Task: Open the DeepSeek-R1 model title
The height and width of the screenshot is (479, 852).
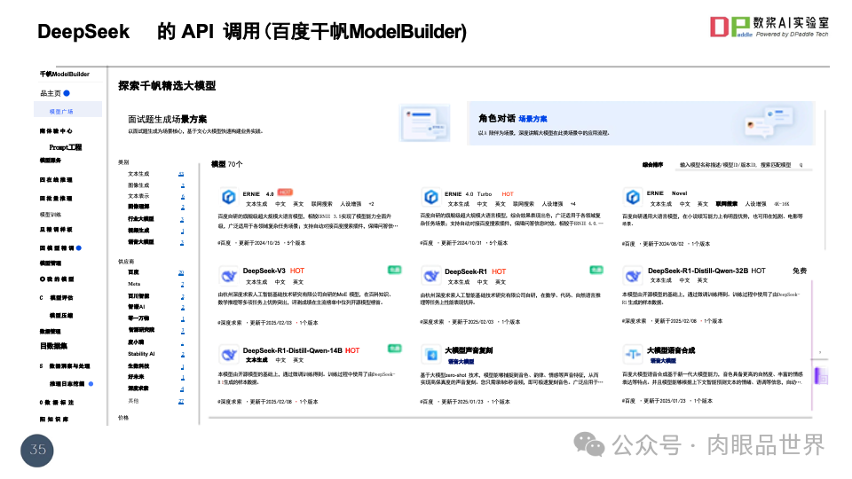Action: coord(466,271)
